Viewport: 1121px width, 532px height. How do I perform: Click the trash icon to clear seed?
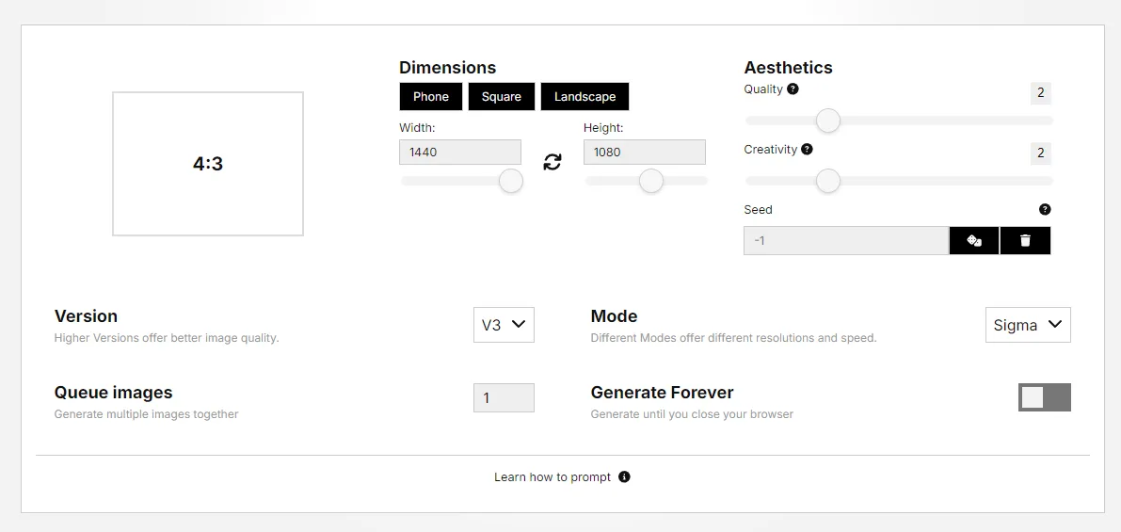(x=1025, y=241)
